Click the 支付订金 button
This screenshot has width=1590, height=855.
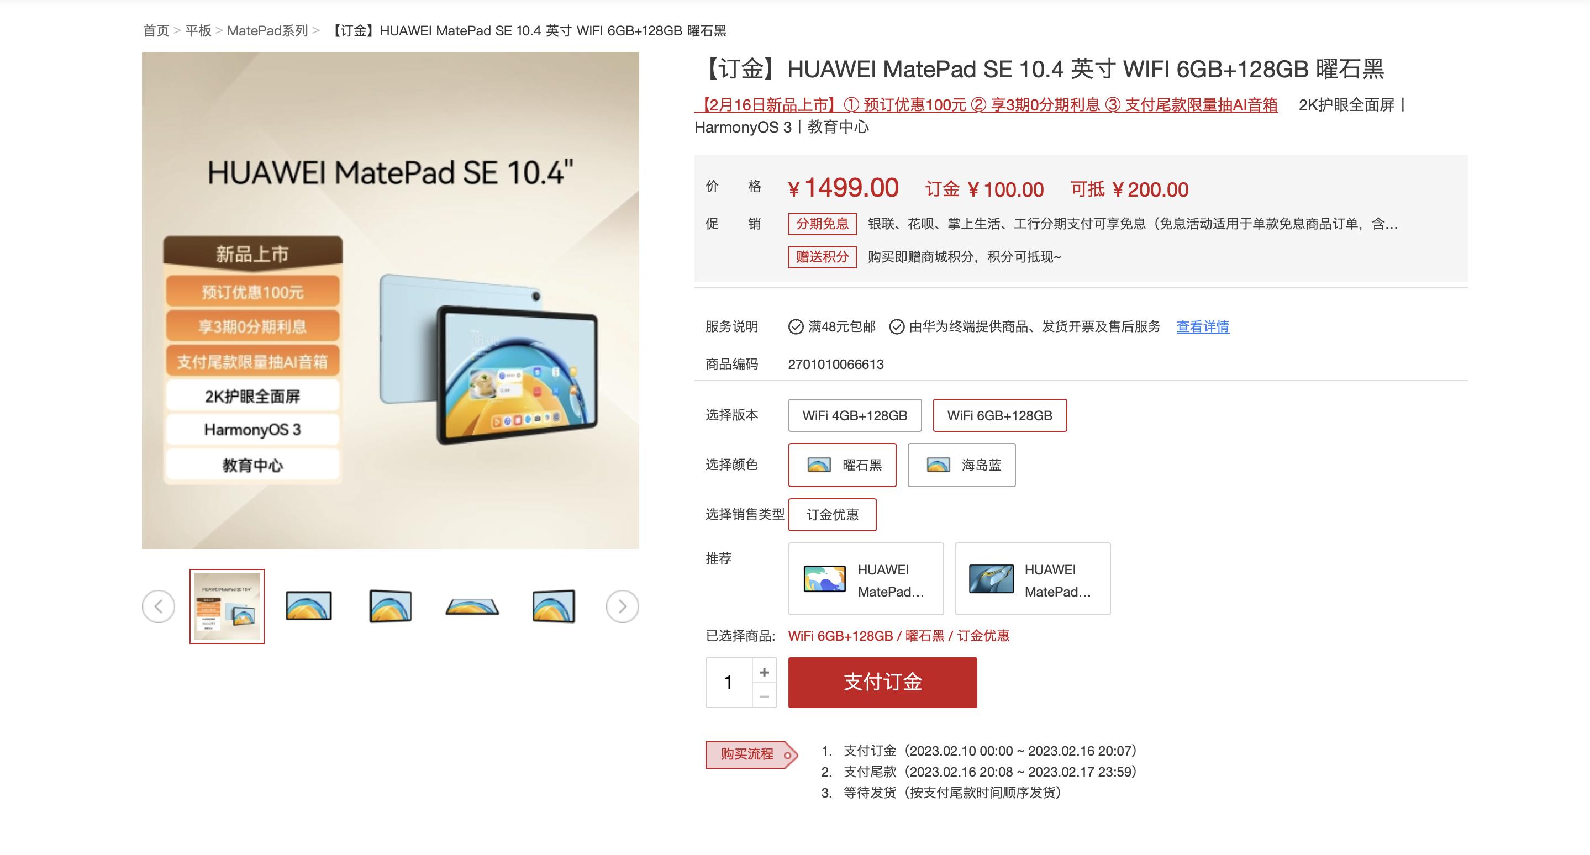point(883,682)
